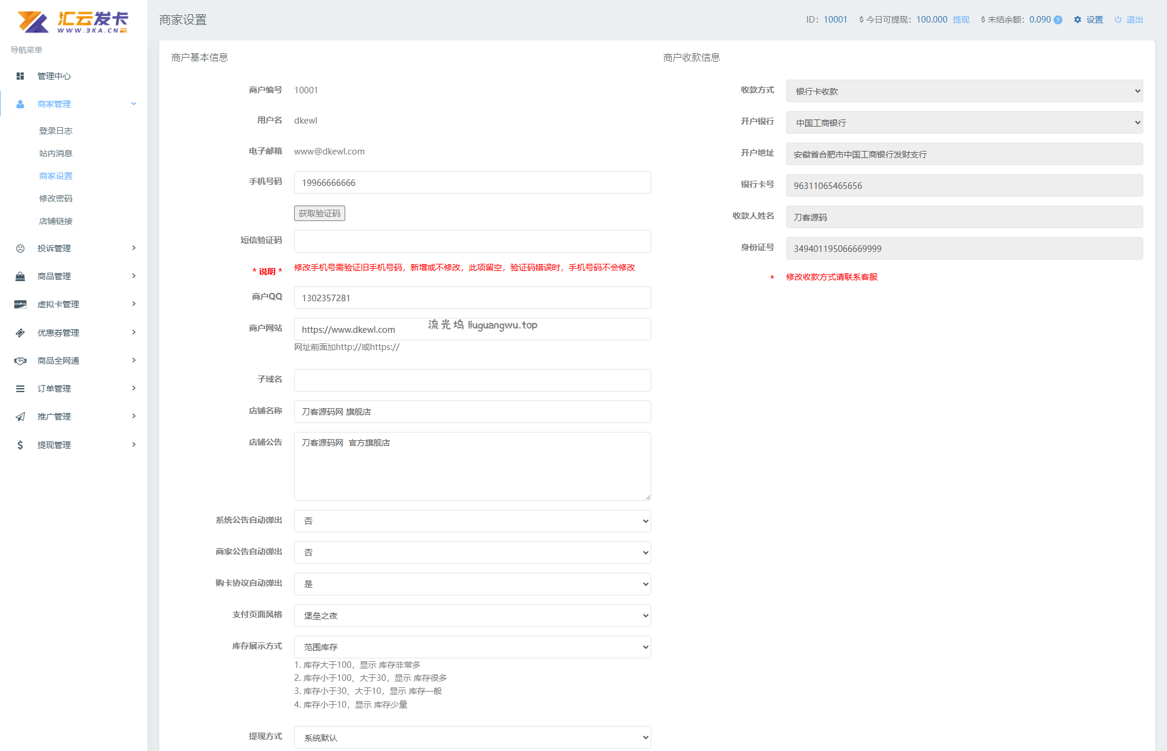Click the 投诉管理 sad face icon

click(20, 248)
